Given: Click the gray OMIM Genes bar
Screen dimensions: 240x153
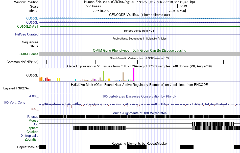Looking at the screenshot, I should [x=139, y=54].
